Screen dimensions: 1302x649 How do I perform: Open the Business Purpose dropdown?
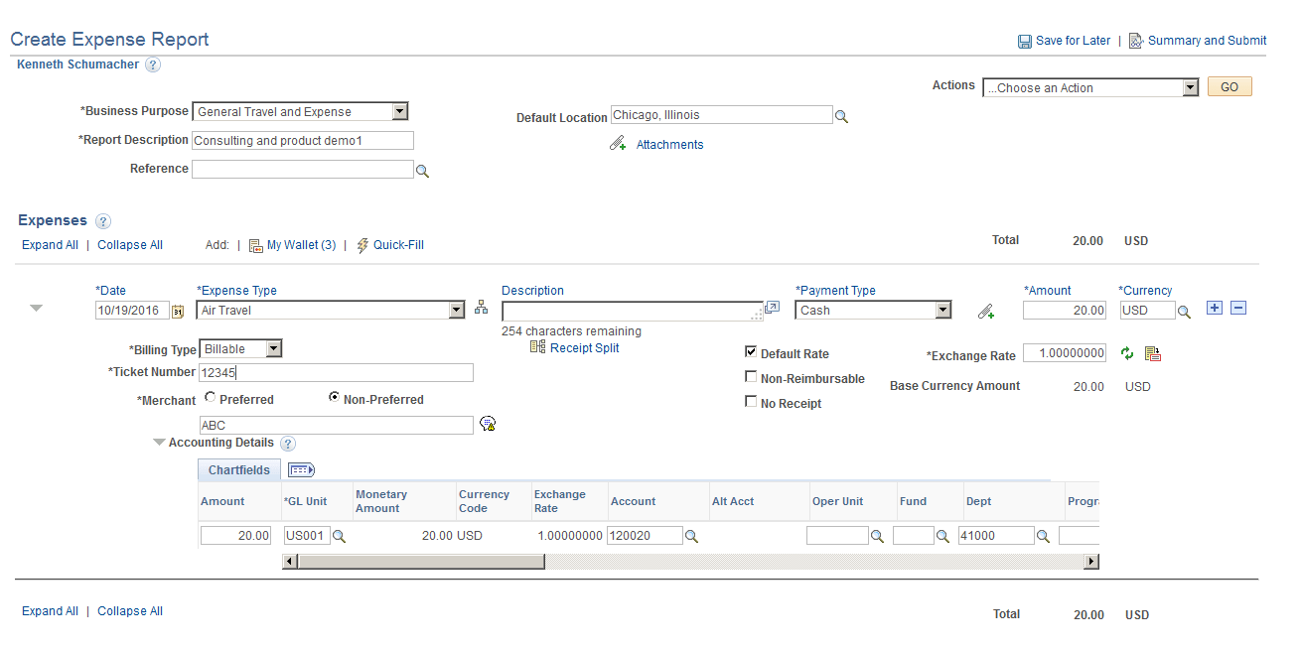click(x=400, y=111)
